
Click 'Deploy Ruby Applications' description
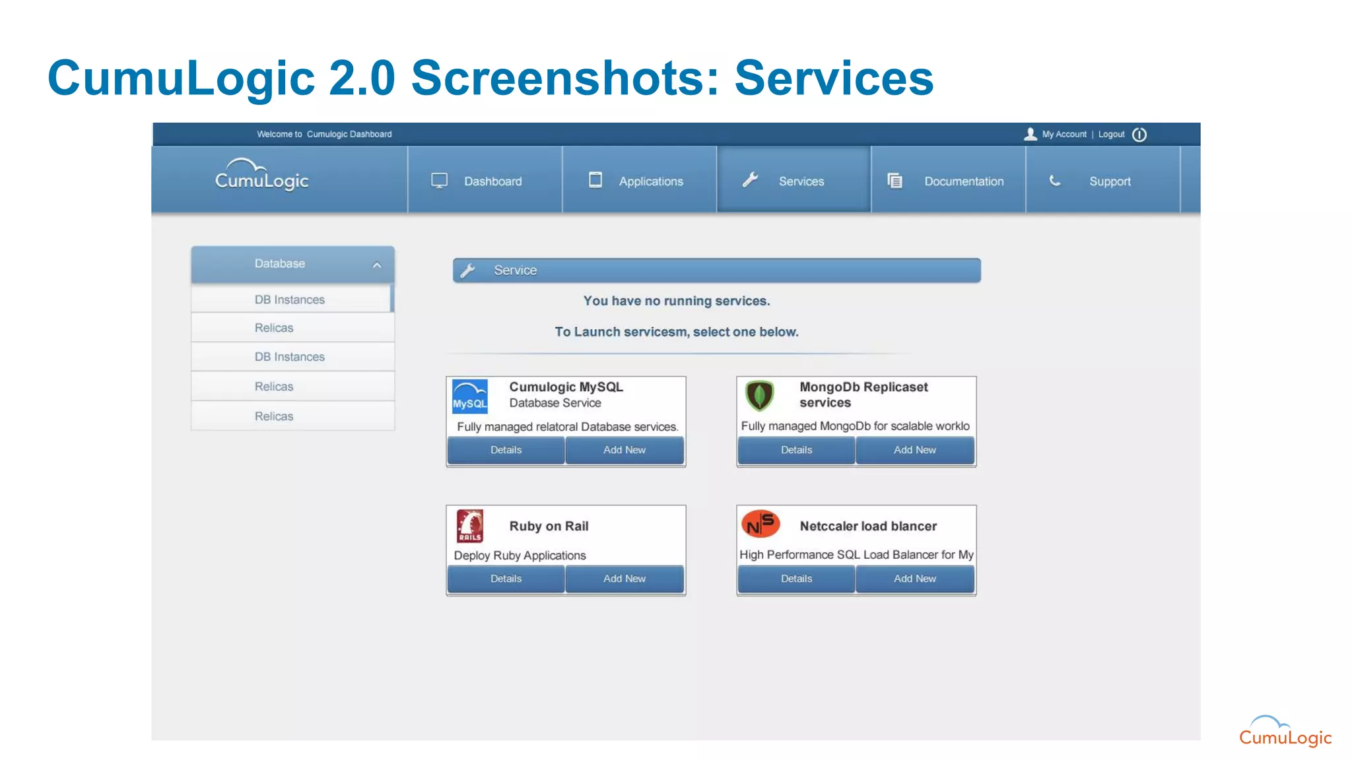(x=520, y=555)
